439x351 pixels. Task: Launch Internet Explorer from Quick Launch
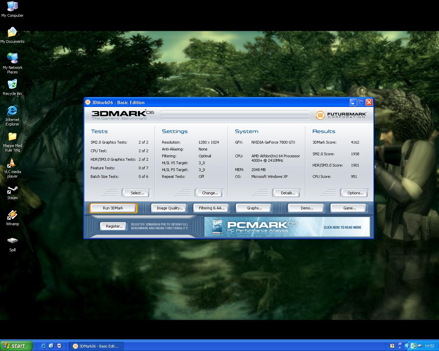coord(43,346)
